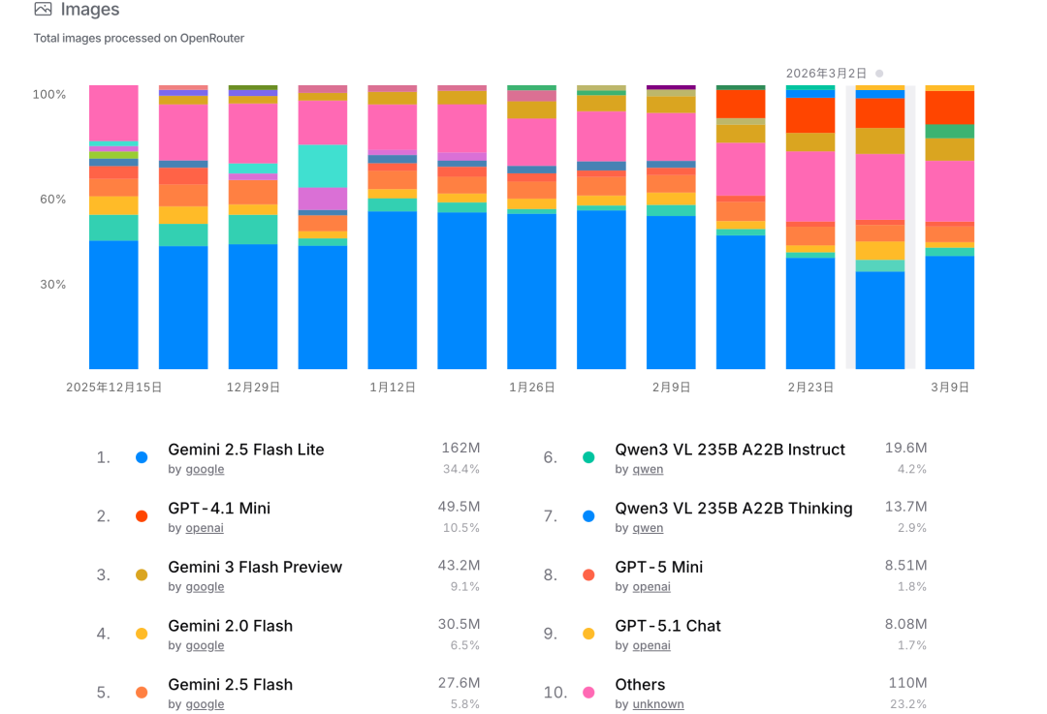Screen dimensions: 1047x714
Task: Select the orange dot beside Gemini 2.5 Flash
Action: (142, 693)
